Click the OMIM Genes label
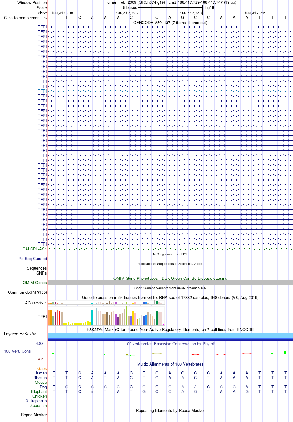 [x=35, y=283]
